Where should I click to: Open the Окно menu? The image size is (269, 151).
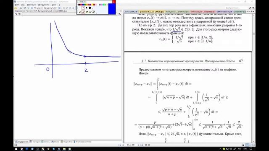(x=54, y=5)
